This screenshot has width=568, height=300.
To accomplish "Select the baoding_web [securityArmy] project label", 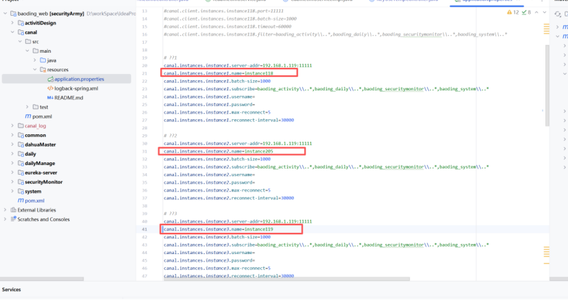I will [51, 14].
